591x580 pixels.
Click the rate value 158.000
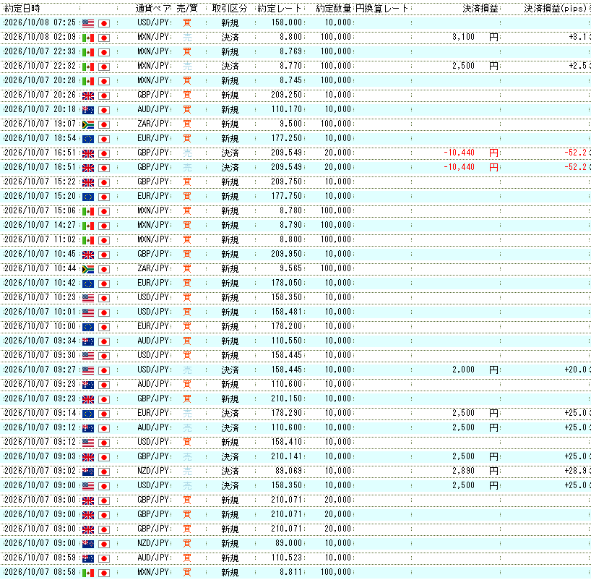pos(286,22)
